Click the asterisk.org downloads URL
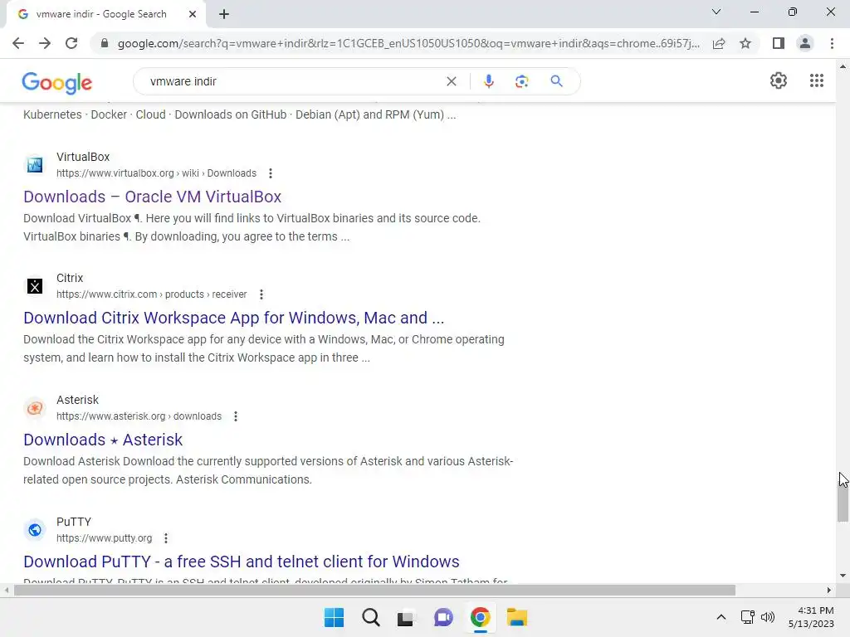Viewport: 850px width, 637px height. click(x=139, y=416)
